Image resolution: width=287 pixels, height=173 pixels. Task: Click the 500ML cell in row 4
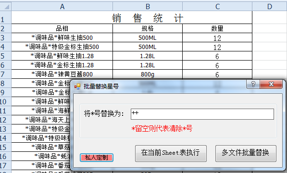coord(148,47)
